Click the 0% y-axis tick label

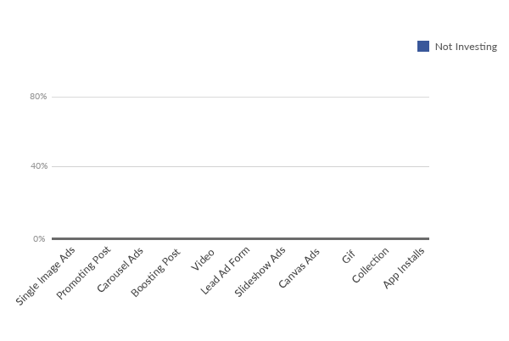tap(39, 239)
